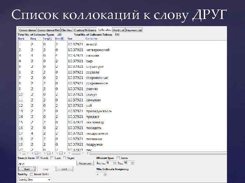Click the Sort button
The height and width of the screenshot is (183, 245).
pos(64,169)
